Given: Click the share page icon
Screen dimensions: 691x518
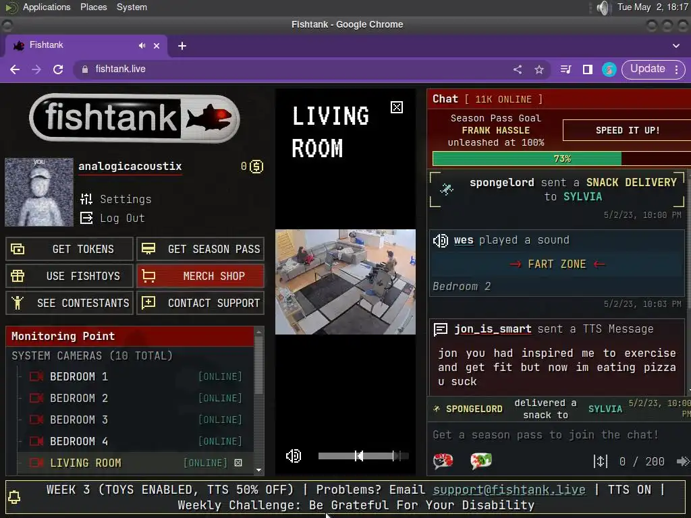Looking at the screenshot, I should pyautogui.click(x=518, y=69).
